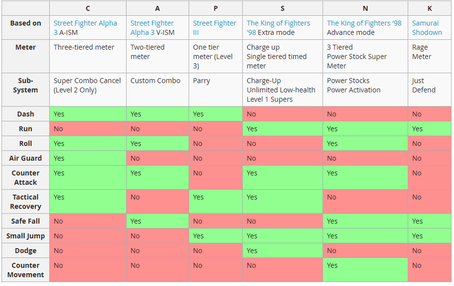Click the K column header
454x286 pixels.
coord(429,8)
